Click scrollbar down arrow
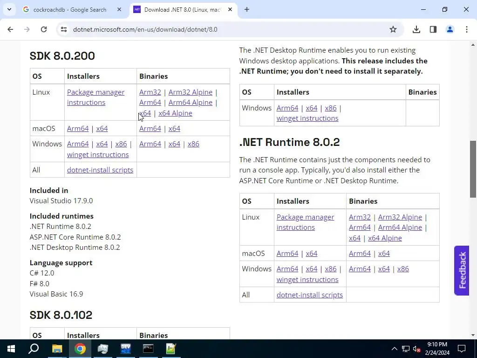 click(x=473, y=335)
